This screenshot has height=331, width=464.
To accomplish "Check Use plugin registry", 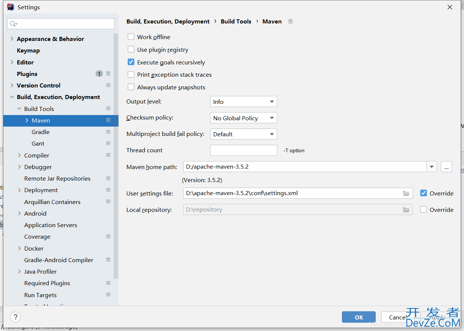I will click(131, 50).
